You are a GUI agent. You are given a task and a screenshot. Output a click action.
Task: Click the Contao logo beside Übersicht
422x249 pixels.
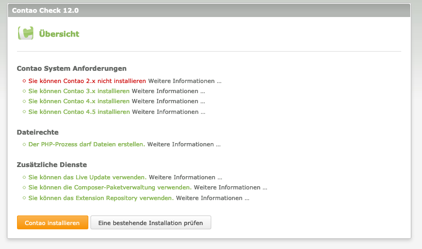tap(26, 34)
